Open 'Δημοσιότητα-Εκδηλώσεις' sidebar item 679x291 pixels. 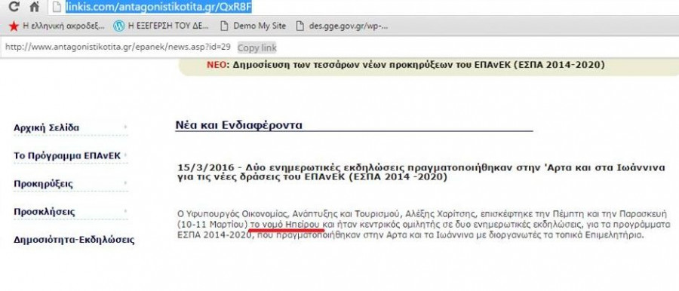[74, 240]
